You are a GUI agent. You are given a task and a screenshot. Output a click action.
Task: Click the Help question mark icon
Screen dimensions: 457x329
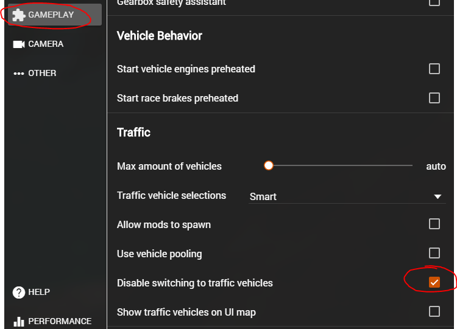point(19,293)
